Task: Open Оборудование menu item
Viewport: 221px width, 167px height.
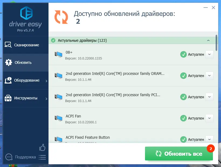Action: coord(26,80)
